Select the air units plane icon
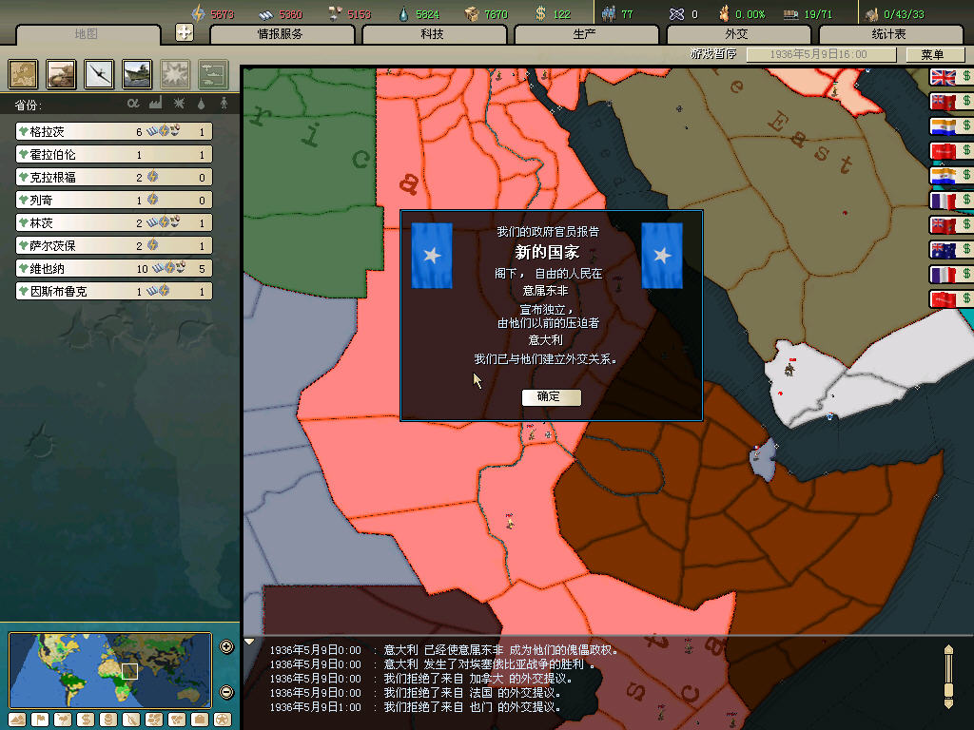Screen dimensions: 974x730 pos(99,73)
